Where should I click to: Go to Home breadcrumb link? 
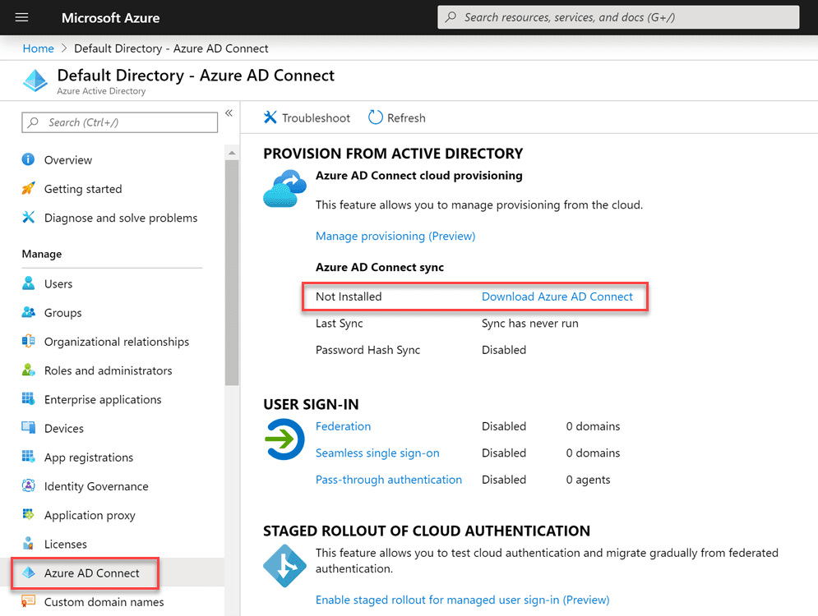point(38,48)
